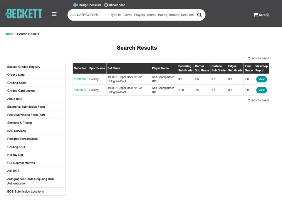Viewport: 282px width, 203px height.
Task: Open serial number 11690238
Action: coord(80,79)
